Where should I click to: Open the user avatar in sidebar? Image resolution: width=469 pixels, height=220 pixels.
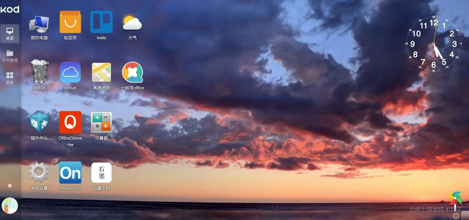(x=10, y=206)
